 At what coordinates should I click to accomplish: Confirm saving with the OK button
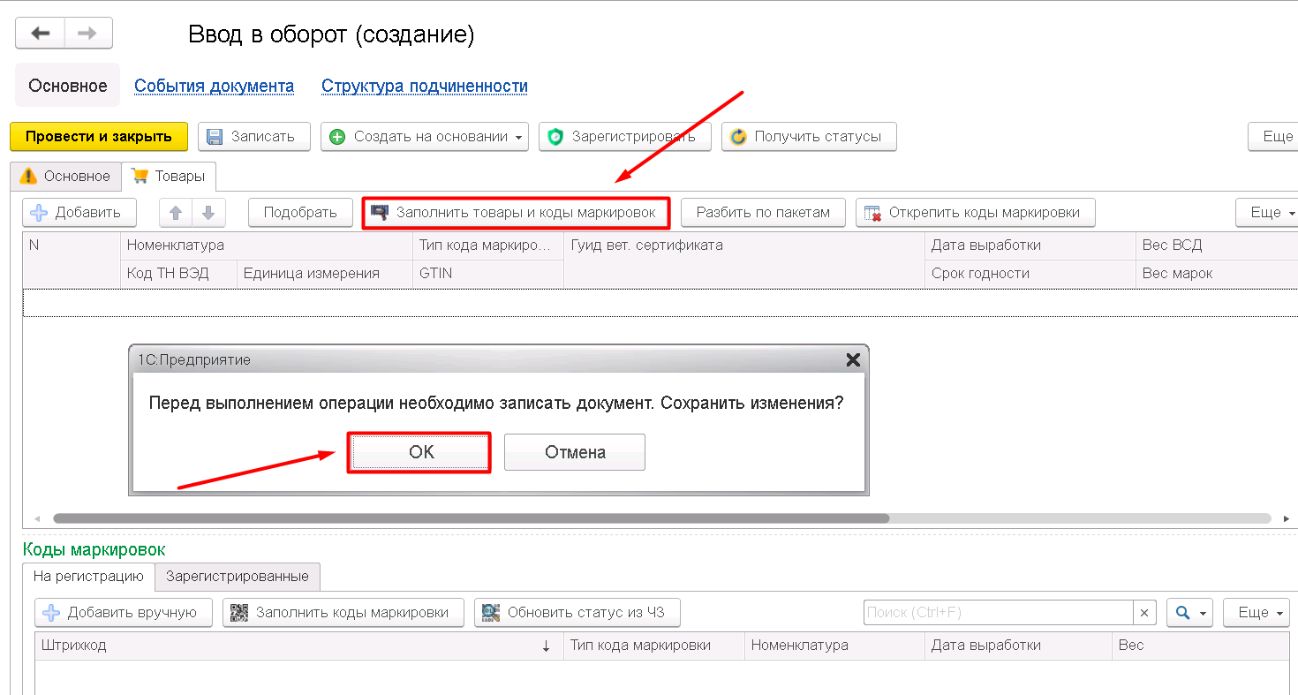[420, 452]
